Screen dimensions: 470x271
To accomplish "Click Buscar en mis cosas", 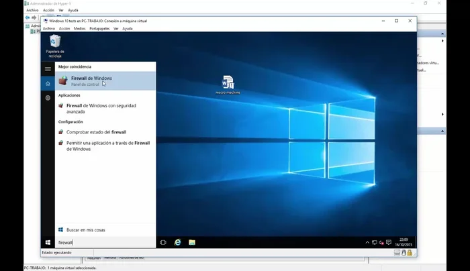I will 105,230.
